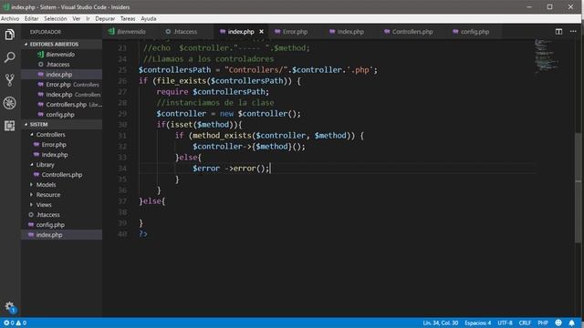Expand the Models folder

coord(61,185)
